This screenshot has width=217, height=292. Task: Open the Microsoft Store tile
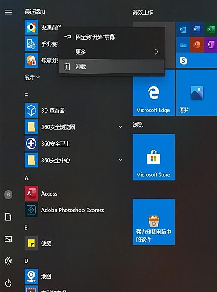pos(154,157)
